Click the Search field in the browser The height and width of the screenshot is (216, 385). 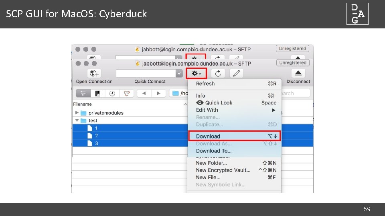pyautogui.click(x=296, y=93)
